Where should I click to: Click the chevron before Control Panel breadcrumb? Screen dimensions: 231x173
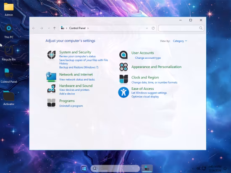tap(67, 28)
